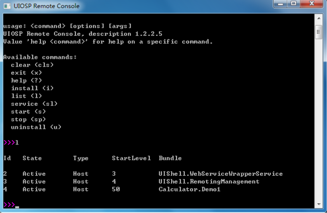This screenshot has width=327, height=213.
Task: Click the UIShell.WebServiceWrapperService bundle row
Action: (x=143, y=174)
